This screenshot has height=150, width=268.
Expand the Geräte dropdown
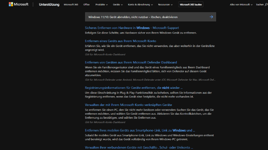click(x=118, y=5)
